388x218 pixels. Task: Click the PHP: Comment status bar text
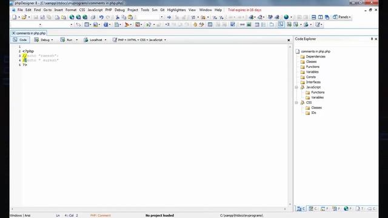[x=101, y=216]
